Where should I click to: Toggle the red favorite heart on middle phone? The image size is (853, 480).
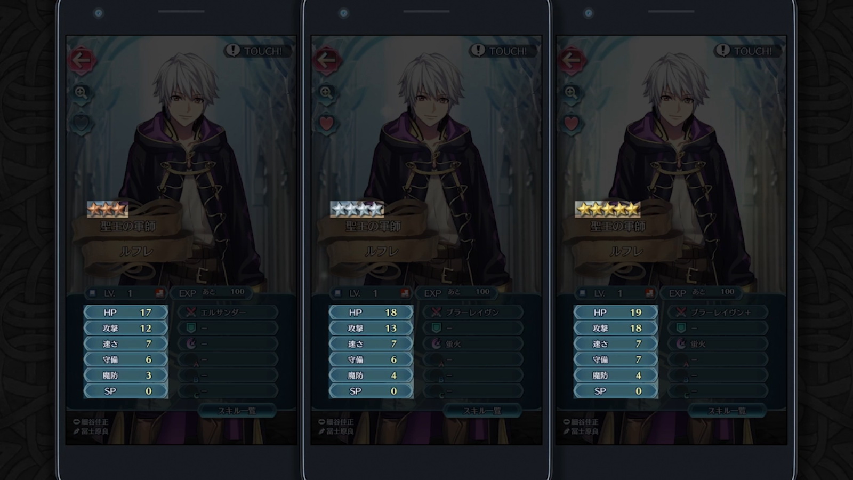326,124
